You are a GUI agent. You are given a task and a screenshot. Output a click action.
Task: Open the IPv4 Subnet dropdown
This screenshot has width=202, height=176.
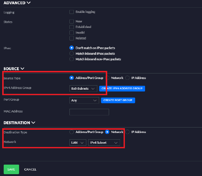[104, 143]
